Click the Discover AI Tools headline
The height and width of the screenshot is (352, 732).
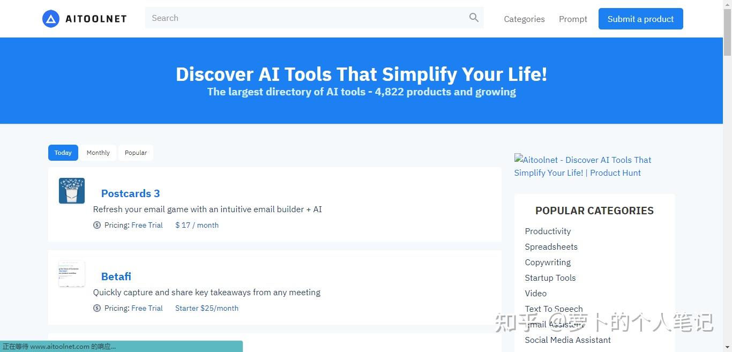pos(362,74)
